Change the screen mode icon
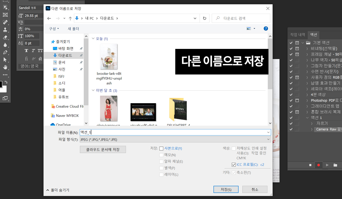 [x=5, y=98]
